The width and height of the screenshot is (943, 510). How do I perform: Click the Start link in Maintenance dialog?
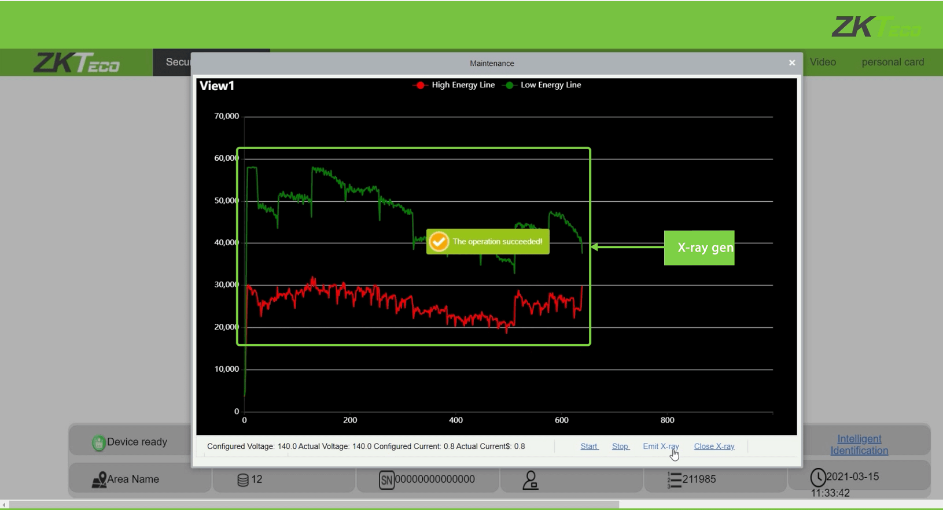[589, 446]
